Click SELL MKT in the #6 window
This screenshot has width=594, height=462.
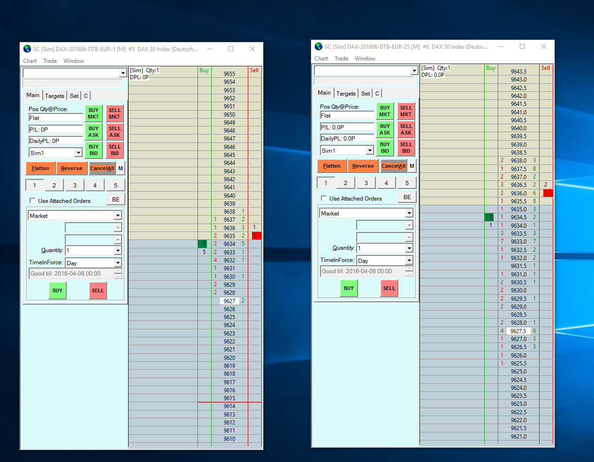[x=406, y=112]
